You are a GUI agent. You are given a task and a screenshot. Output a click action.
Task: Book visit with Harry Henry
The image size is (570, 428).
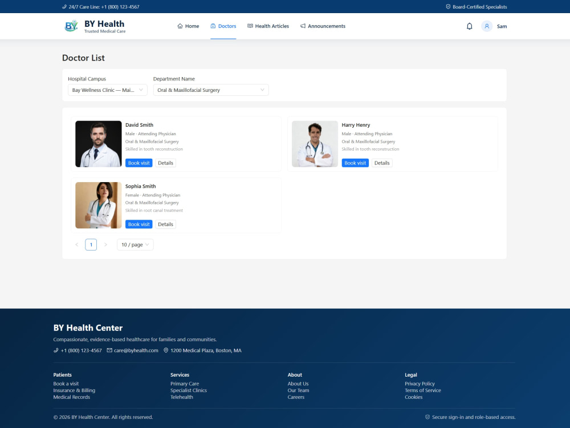(x=355, y=163)
